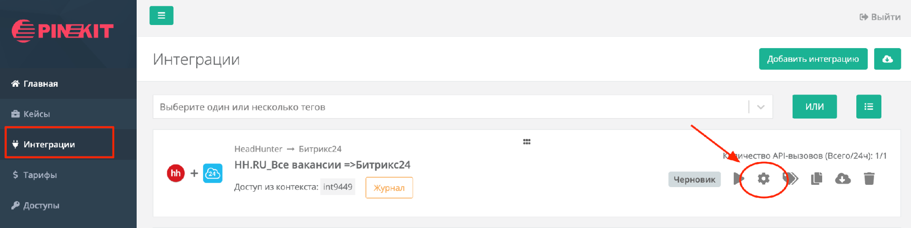Viewport: 911px width, 228px height.
Task: Click the Добавить интеграцию button
Action: (813, 59)
